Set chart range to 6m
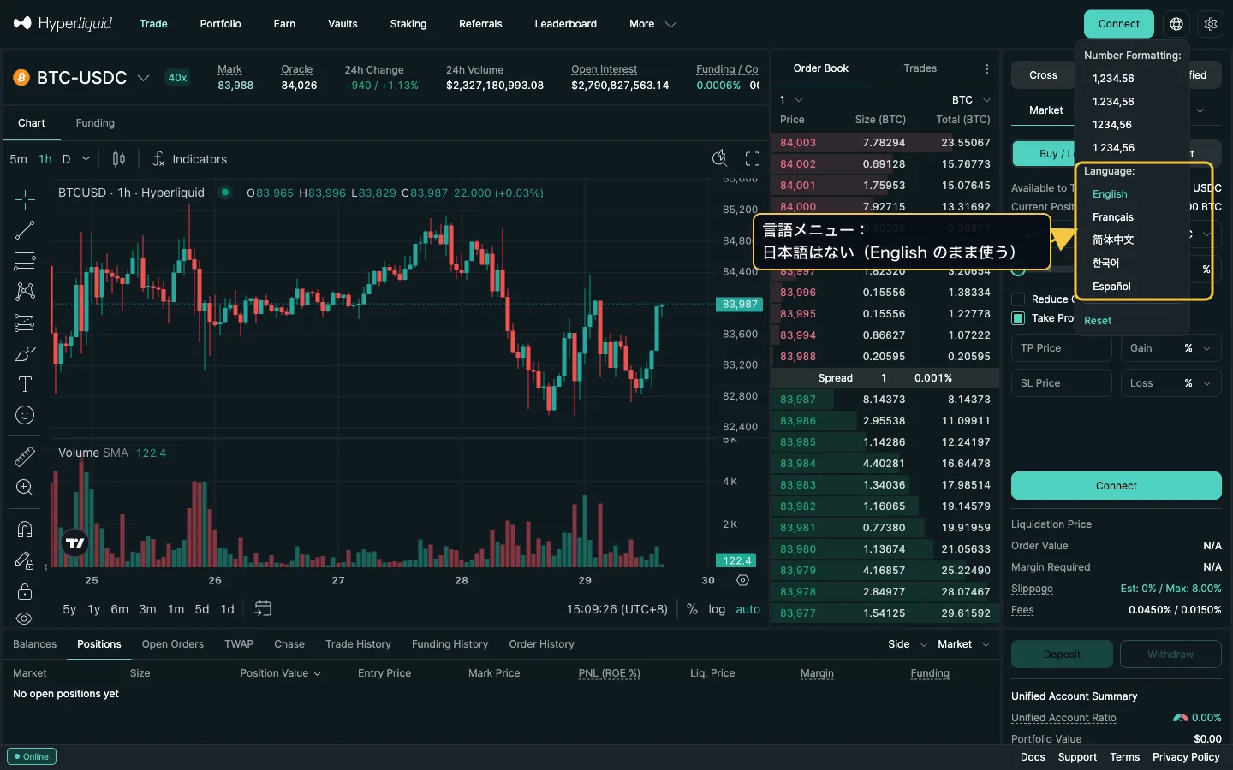Screen dimensions: 1233x770 (x=119, y=609)
